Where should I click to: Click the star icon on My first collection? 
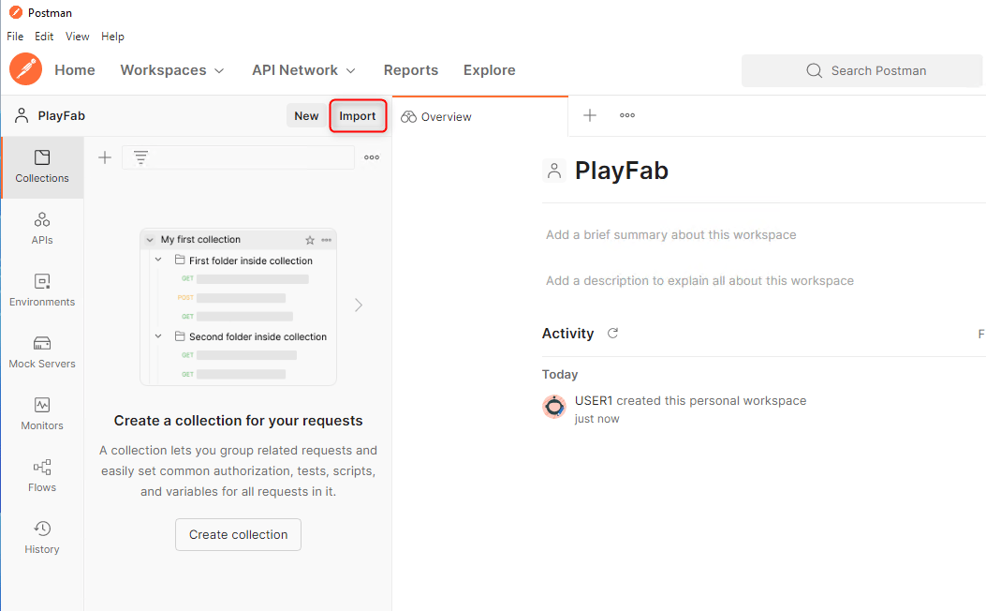coord(310,240)
